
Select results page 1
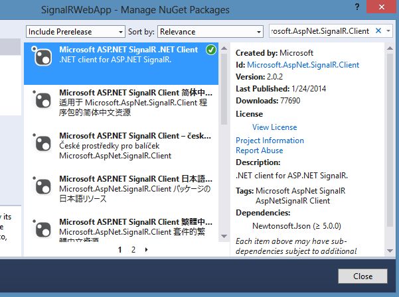(x=120, y=249)
